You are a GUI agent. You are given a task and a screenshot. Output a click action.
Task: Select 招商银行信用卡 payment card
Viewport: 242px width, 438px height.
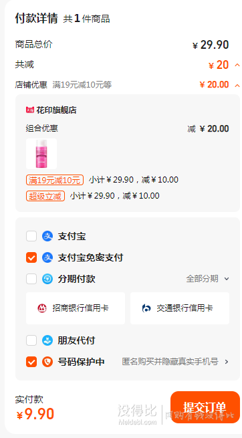pyautogui.click(x=76, y=308)
